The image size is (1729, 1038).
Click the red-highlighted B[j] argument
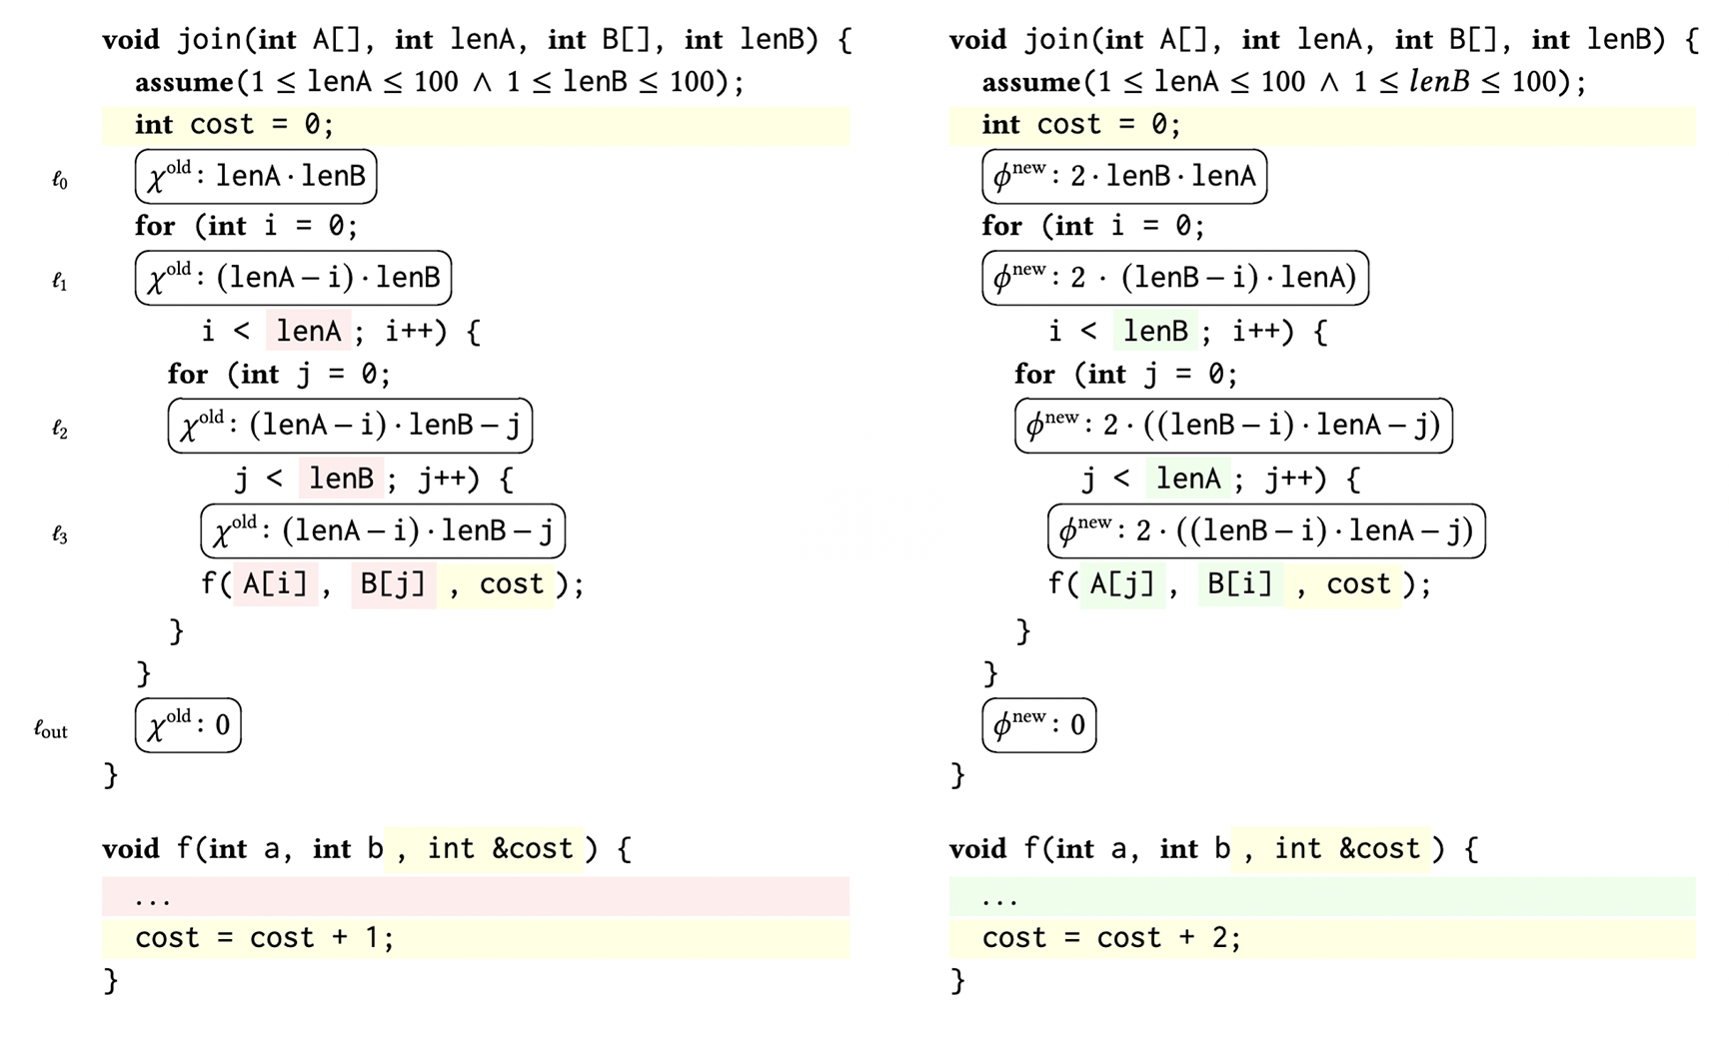393,584
